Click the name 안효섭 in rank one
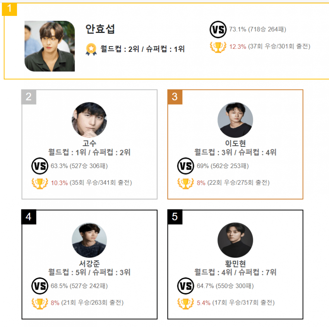 pos(100,29)
